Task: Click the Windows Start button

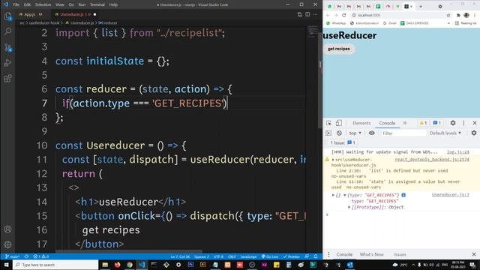Action: point(6,265)
